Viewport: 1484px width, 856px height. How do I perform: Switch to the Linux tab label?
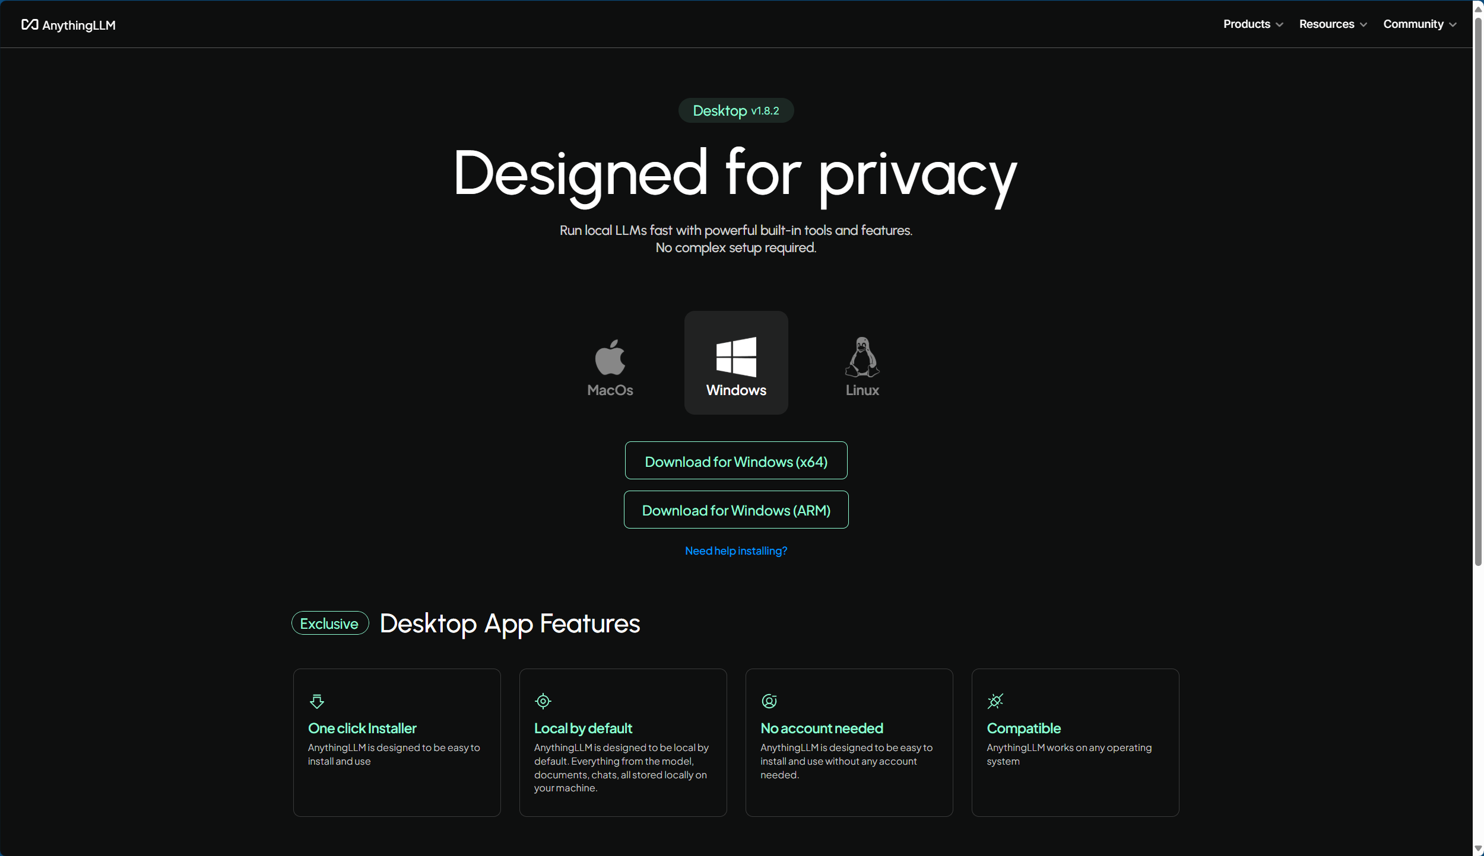pyautogui.click(x=862, y=390)
